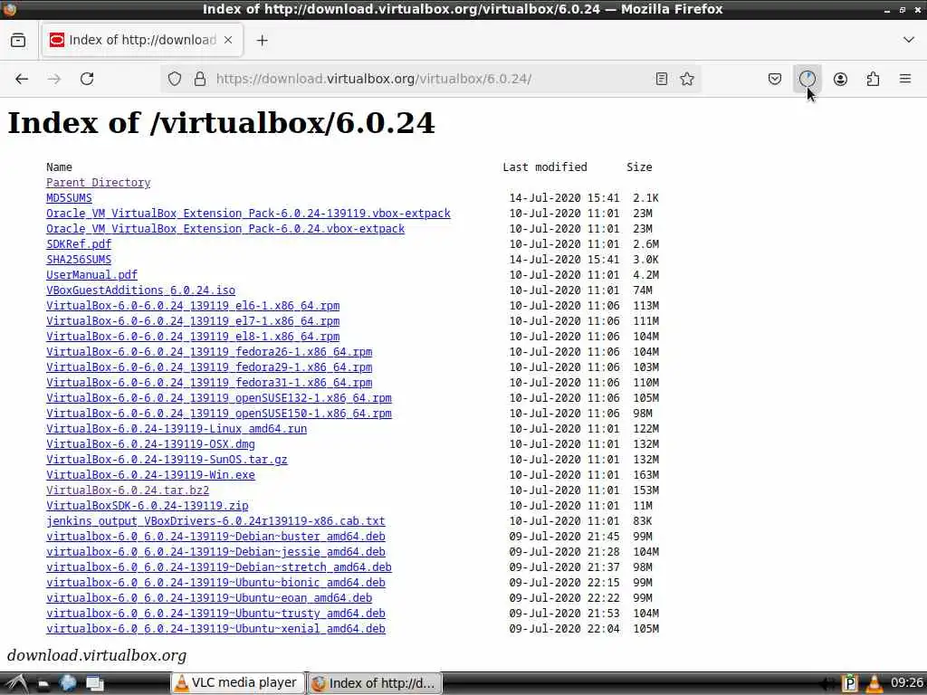927x695 pixels.
Task: Download the openSUSE150 rpm package
Action: click(x=219, y=413)
